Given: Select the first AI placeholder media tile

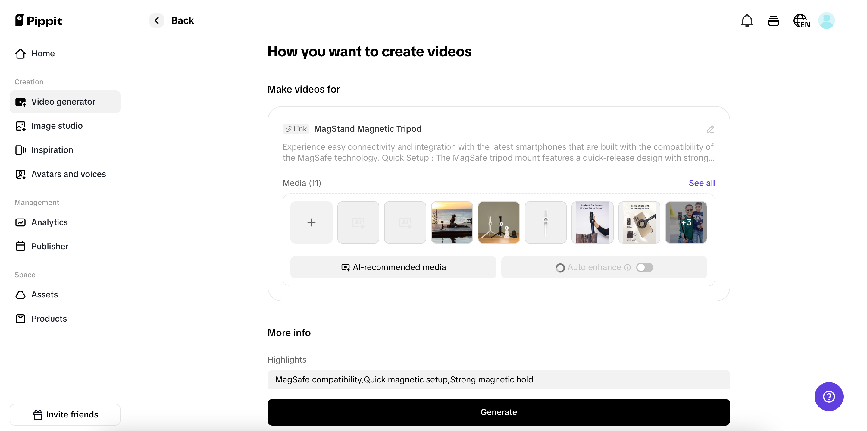Looking at the screenshot, I should [x=358, y=222].
